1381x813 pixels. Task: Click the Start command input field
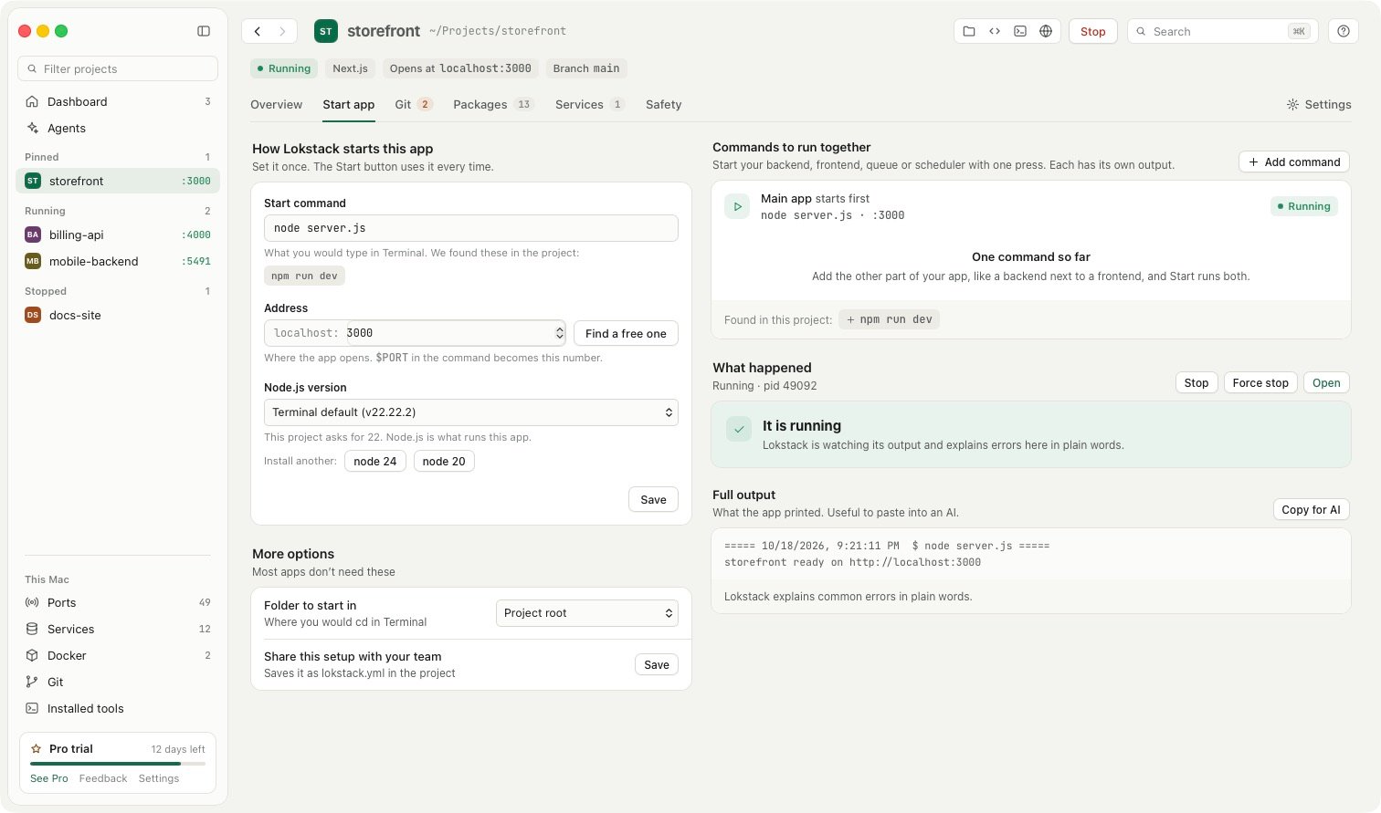click(x=471, y=228)
